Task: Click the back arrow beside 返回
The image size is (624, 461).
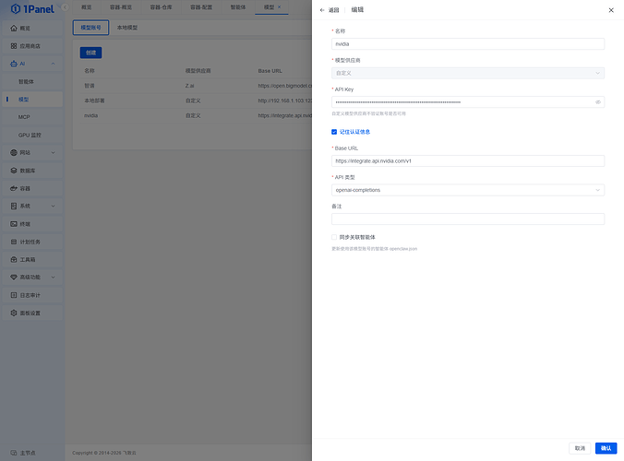Action: coord(322,10)
